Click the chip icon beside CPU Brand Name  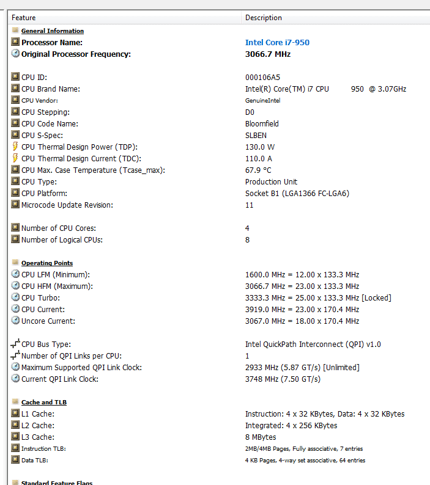point(15,88)
